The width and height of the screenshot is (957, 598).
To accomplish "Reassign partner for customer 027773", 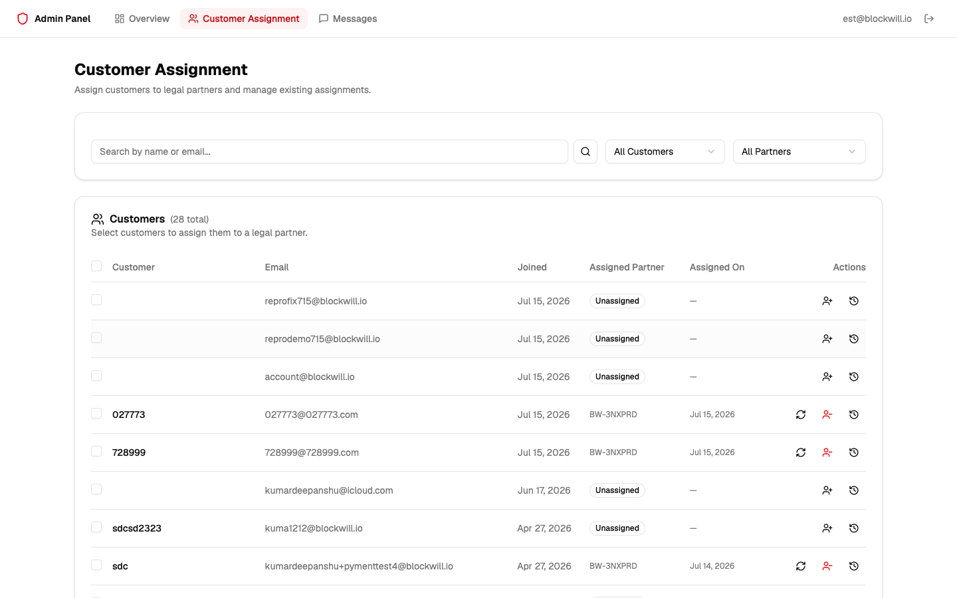I will point(801,415).
